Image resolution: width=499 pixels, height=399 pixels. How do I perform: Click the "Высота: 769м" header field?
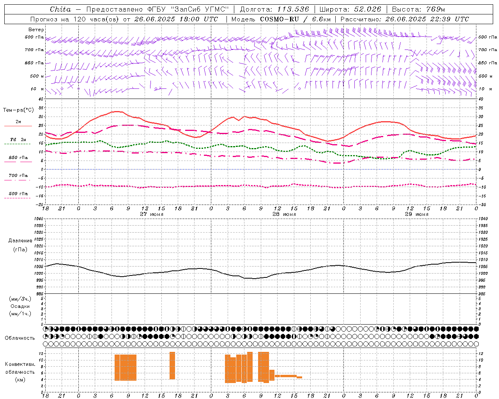(419, 9)
